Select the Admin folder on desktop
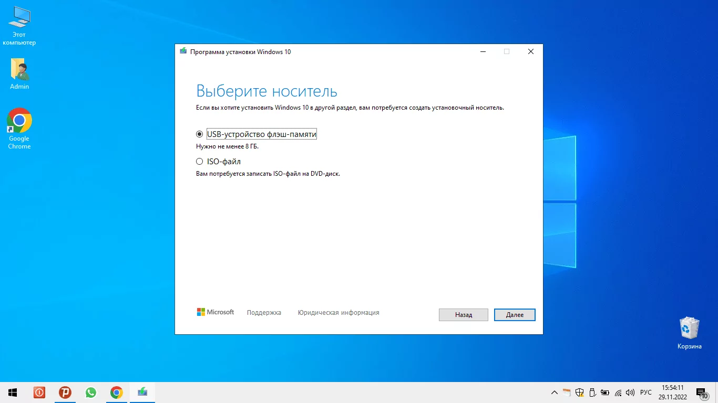Viewport: 718px width, 403px height. tap(19, 73)
